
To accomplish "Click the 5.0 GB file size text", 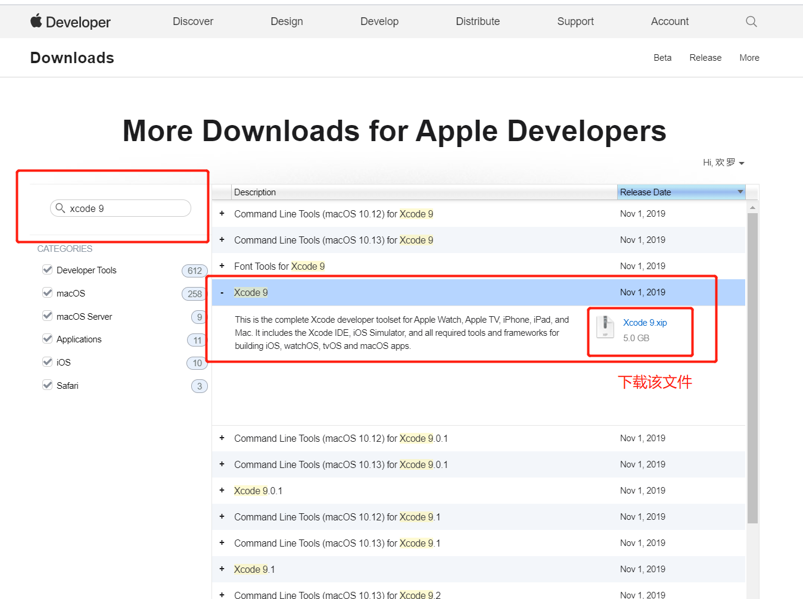I will pos(636,338).
